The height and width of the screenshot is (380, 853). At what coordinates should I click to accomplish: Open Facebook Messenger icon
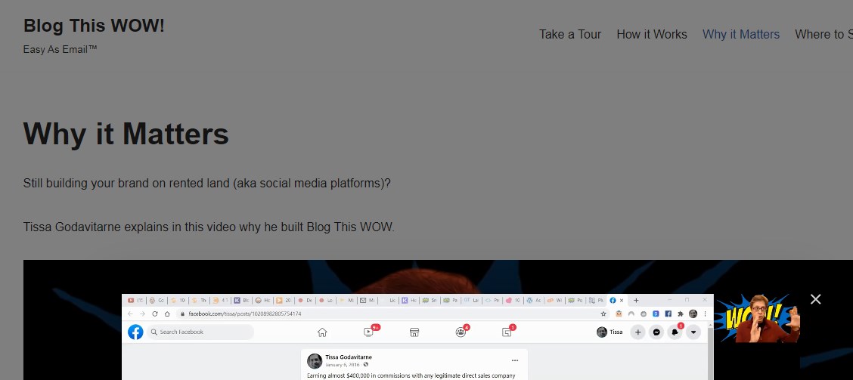coord(656,332)
